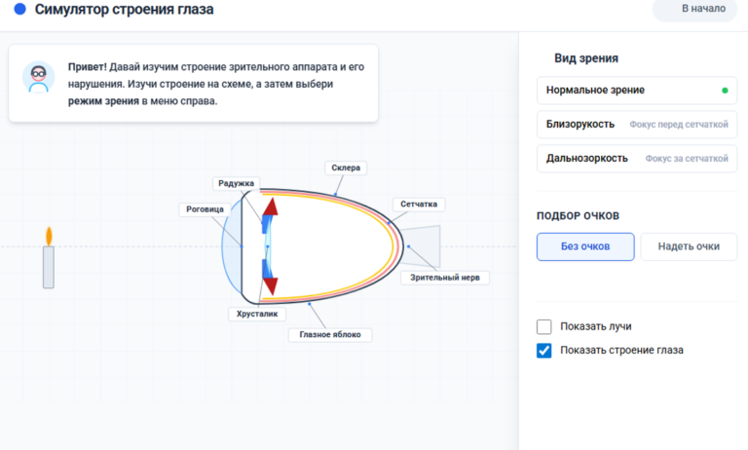Image resolution: width=748 pixels, height=450 pixels.
Task: Click the В начало button
Action: (703, 9)
